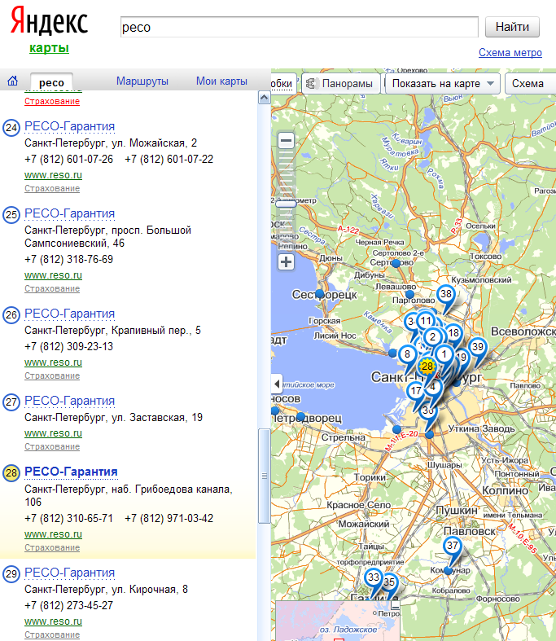Click the results list scrollbar thumb
The width and height of the screenshot is (556, 641).
(265, 476)
